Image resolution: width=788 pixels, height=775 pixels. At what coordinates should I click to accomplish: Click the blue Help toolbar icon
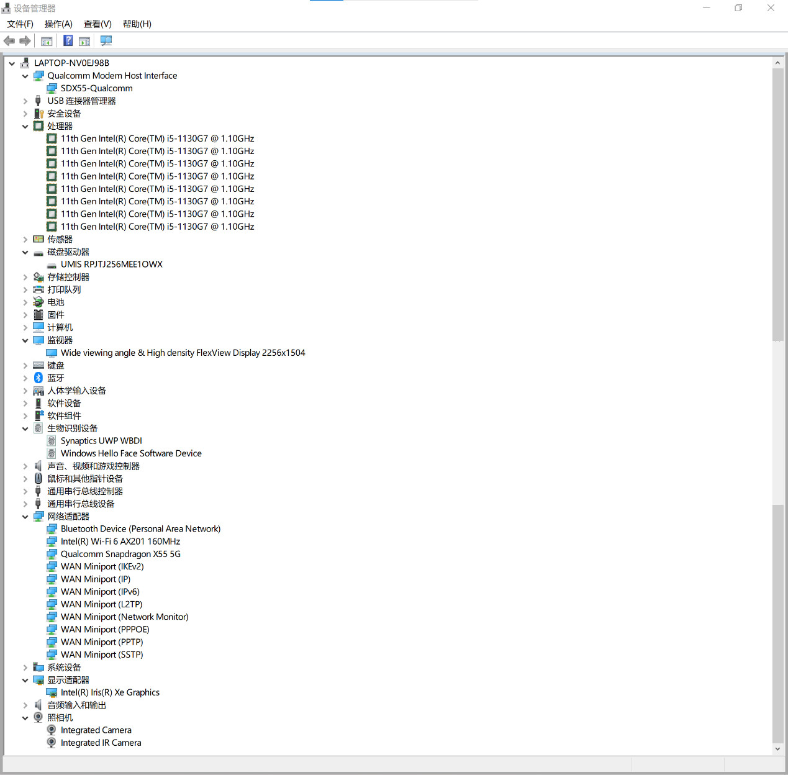tap(68, 41)
